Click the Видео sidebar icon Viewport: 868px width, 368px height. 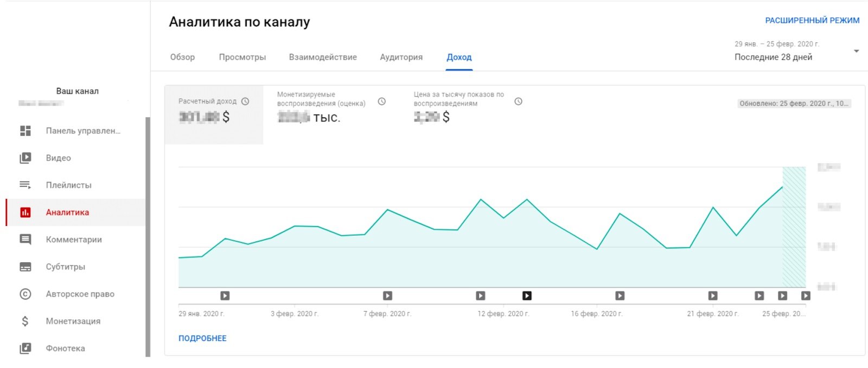point(25,158)
